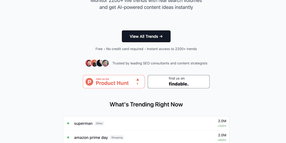Image resolution: width=286 pixels, height=143 pixels.
Task: Select the 'Other' category tag on superman
Action: coord(99,123)
